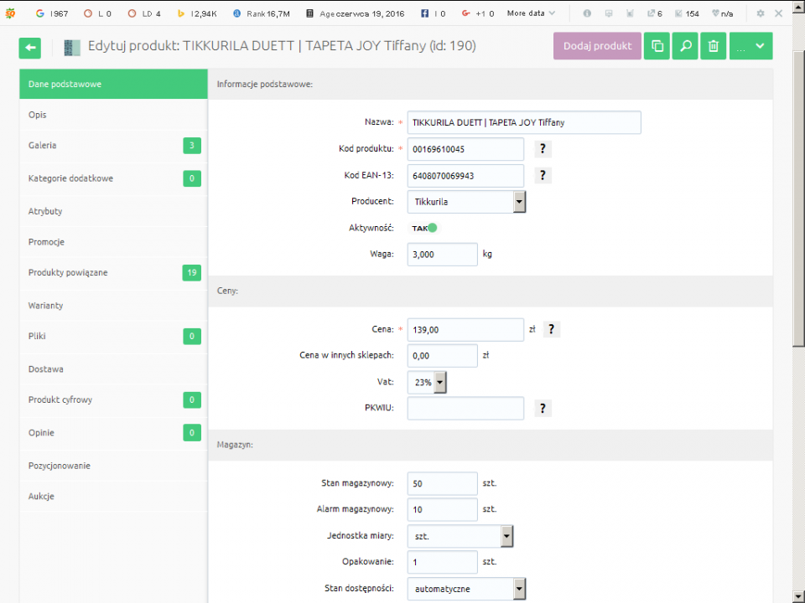Click the empty PKWIU input field
This screenshot has width=805, height=603.
(x=465, y=408)
